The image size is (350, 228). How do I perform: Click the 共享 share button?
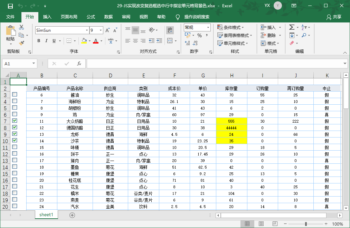coord(334,17)
